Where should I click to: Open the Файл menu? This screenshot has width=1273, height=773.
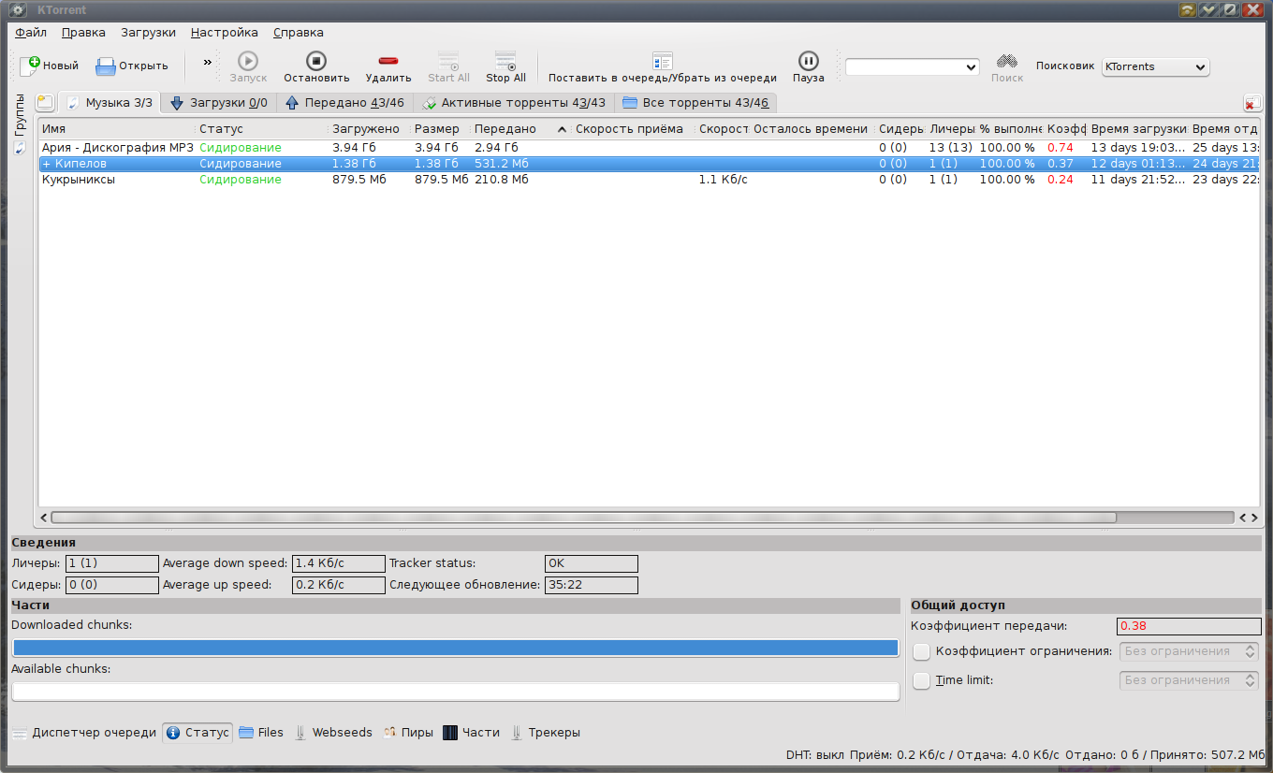tap(31, 32)
